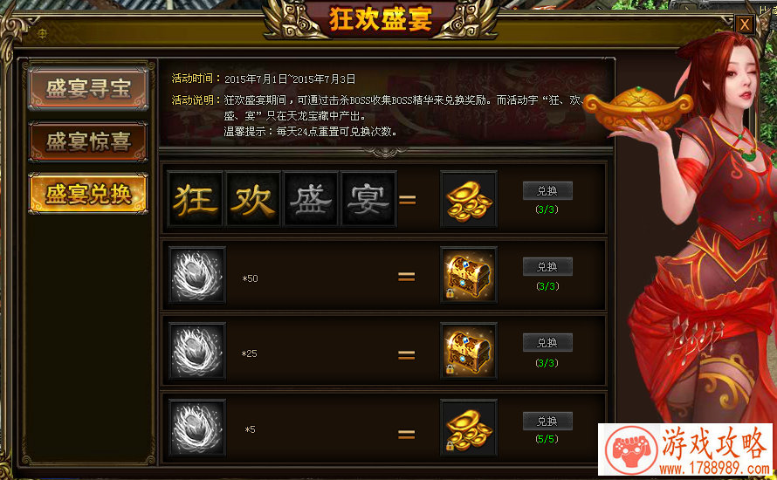Screen dimensions: 777x480
Task: Click 兑换 button for the 狂欢盛宴 characters
Action: click(x=547, y=191)
